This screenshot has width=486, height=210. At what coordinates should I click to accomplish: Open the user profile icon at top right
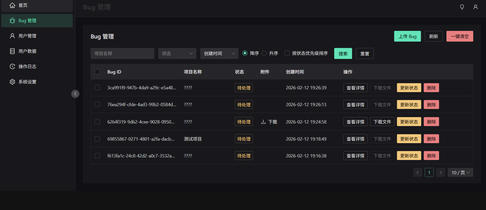(x=476, y=7)
